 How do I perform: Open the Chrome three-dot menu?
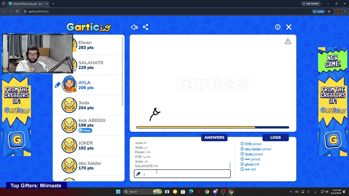click(x=345, y=11)
